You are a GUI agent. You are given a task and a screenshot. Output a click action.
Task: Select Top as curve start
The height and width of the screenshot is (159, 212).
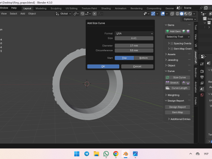(125, 58)
